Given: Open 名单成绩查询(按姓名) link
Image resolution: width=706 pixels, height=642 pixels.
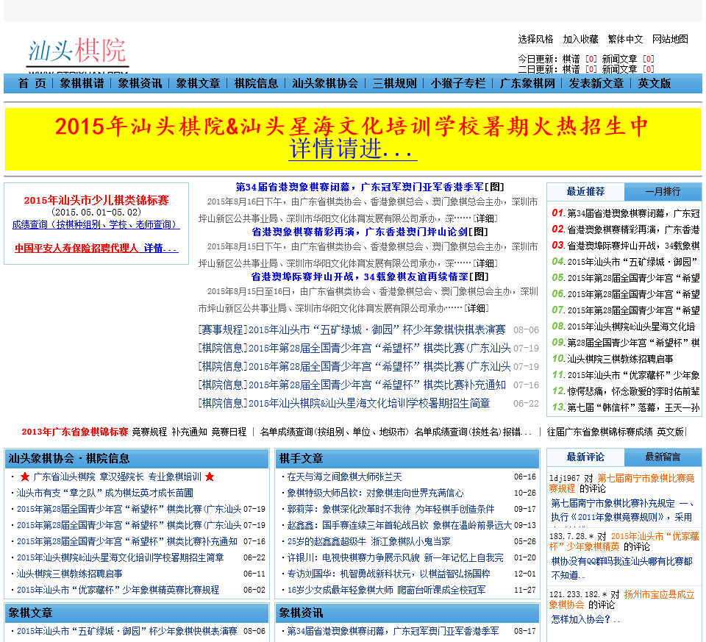Looking at the screenshot, I should [x=457, y=432].
